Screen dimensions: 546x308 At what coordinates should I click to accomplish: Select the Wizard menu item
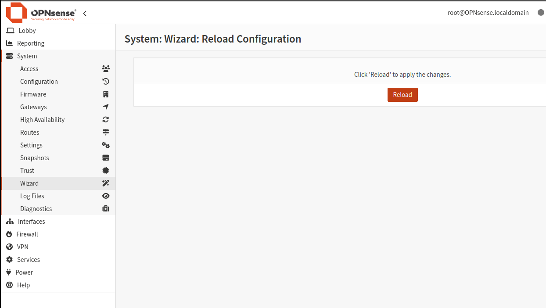tap(59, 183)
